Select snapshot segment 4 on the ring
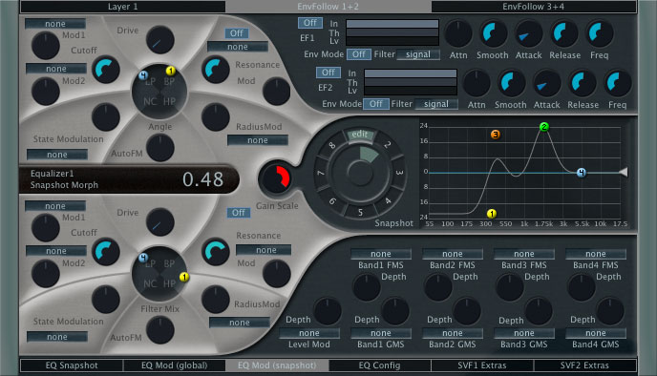The height and width of the screenshot is (376, 657). (388, 200)
